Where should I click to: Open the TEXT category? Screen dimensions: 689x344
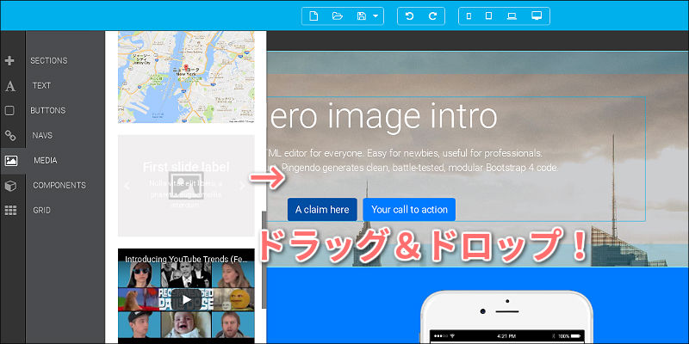coord(41,85)
